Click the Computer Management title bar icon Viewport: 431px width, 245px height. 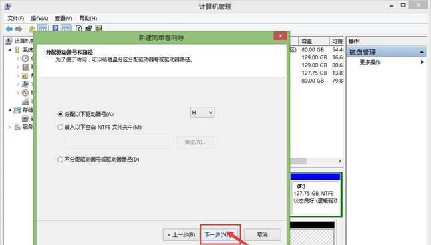[x=8, y=6]
